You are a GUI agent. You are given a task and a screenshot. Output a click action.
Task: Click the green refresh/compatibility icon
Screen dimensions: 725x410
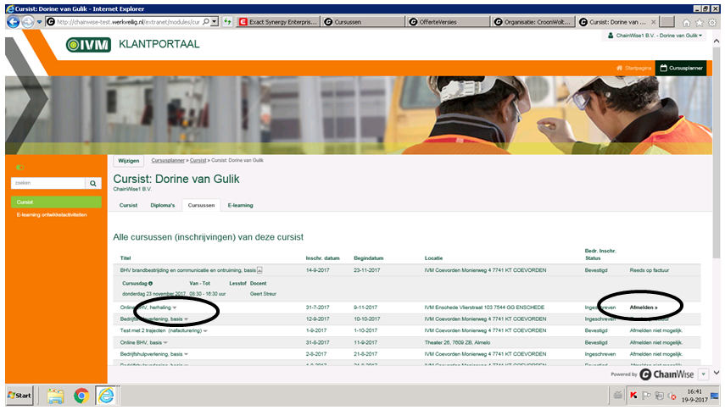[x=227, y=22]
